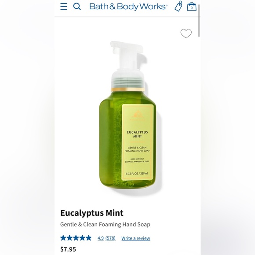Click the cart item count badge
Image resolution: width=255 pixels, height=255 pixels.
tap(192, 7)
